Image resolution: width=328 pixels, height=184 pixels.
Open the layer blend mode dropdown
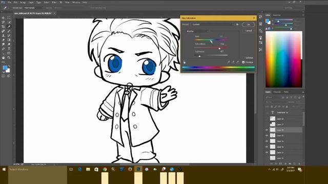pyautogui.click(x=276, y=102)
